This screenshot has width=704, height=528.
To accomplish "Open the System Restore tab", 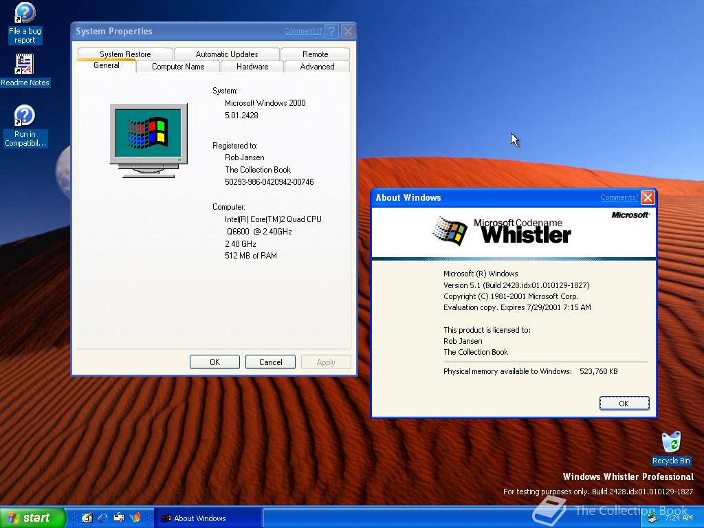I will (x=124, y=54).
